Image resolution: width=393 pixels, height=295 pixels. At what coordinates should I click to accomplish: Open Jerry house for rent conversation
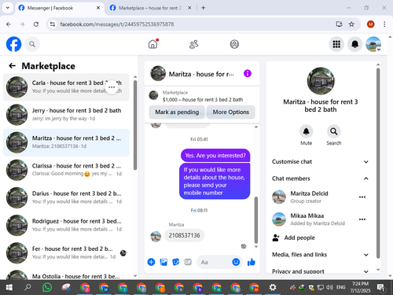click(66, 115)
